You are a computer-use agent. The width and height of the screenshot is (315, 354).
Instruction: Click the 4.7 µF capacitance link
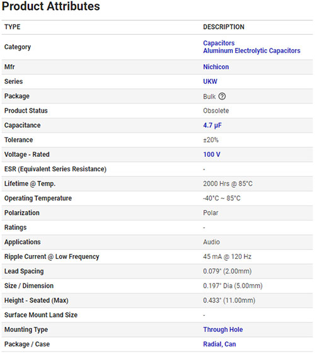pos(212,125)
